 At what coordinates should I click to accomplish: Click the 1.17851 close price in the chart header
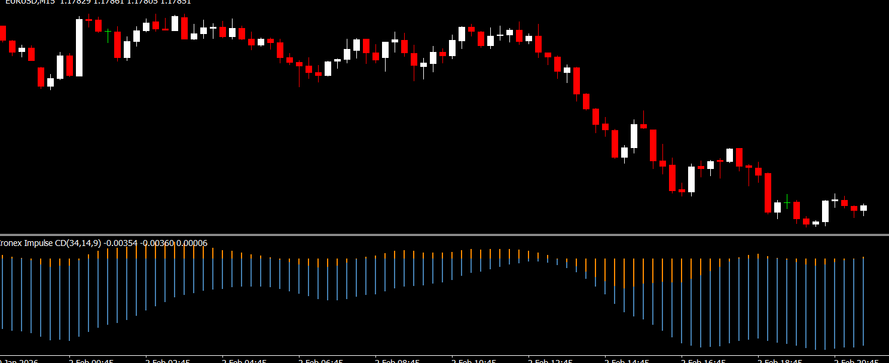[176, 2]
